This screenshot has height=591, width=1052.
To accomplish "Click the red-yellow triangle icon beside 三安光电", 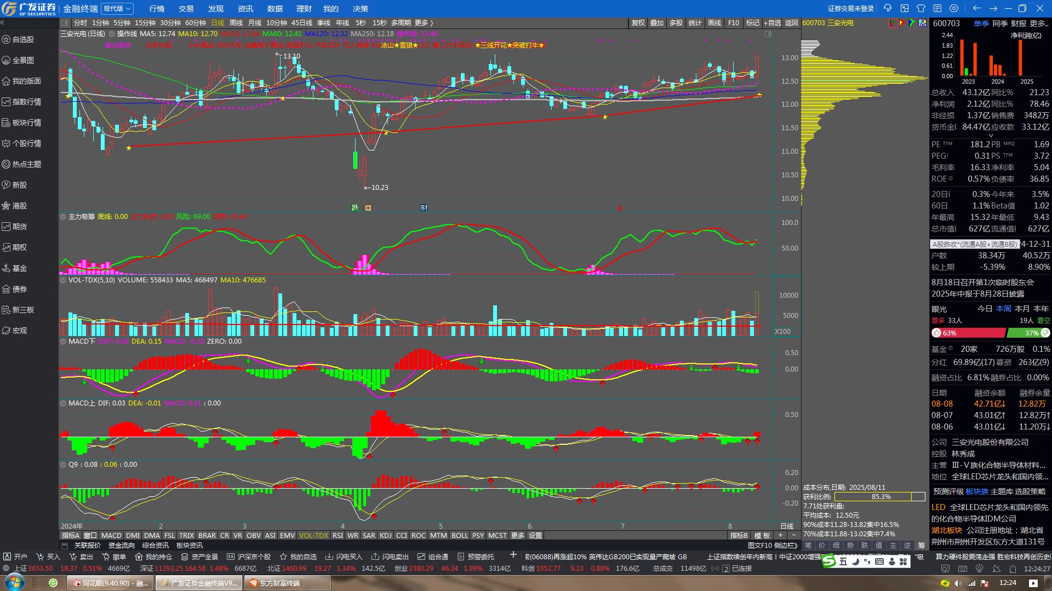I will pyautogui.click(x=902, y=23).
